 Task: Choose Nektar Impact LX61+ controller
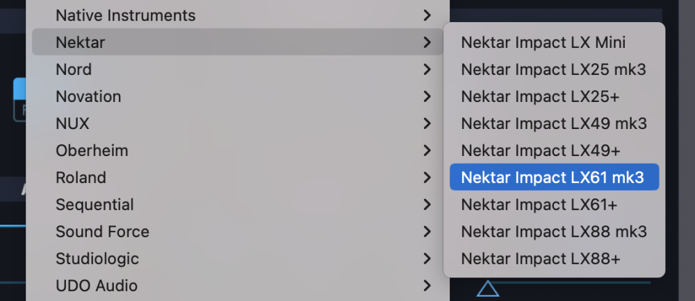(539, 205)
